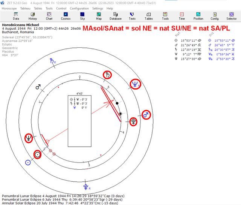
Task: Click the Geocentric label
Action: tap(10, 48)
